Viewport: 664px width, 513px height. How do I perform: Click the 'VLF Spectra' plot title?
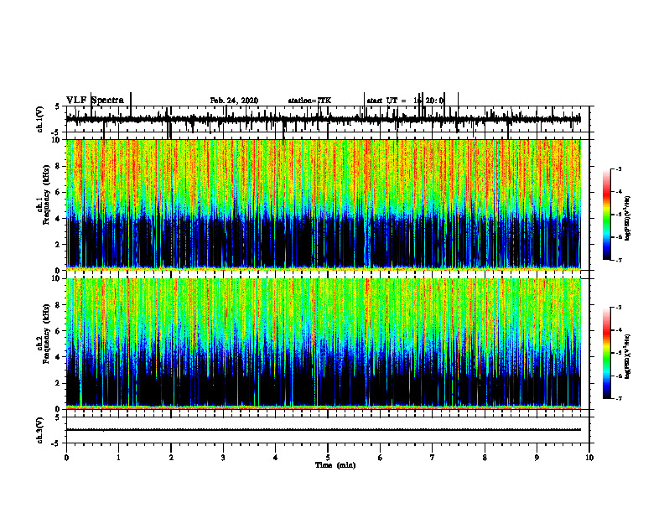click(x=96, y=101)
